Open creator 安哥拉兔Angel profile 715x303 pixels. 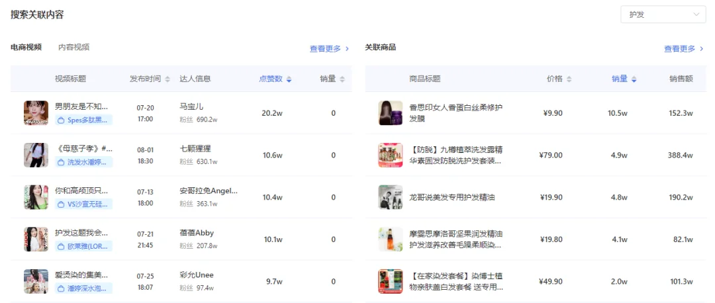coord(209,191)
